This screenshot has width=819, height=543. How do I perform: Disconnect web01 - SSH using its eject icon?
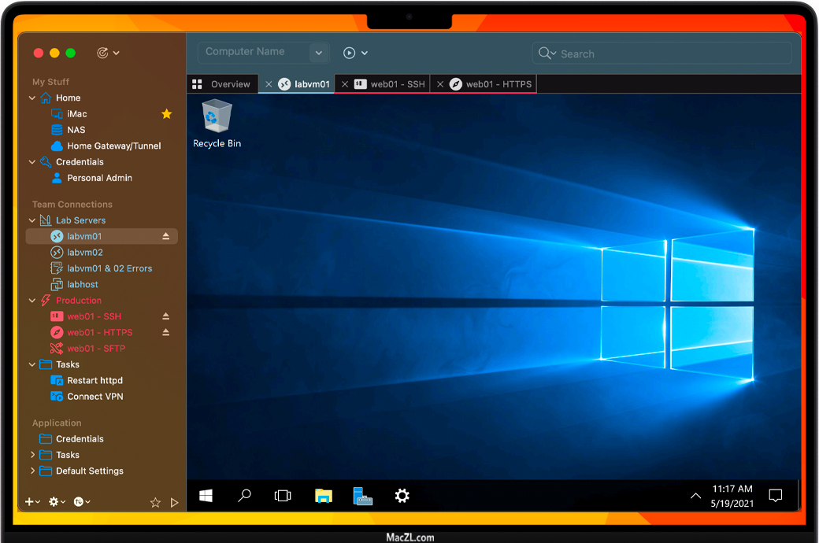coord(166,316)
